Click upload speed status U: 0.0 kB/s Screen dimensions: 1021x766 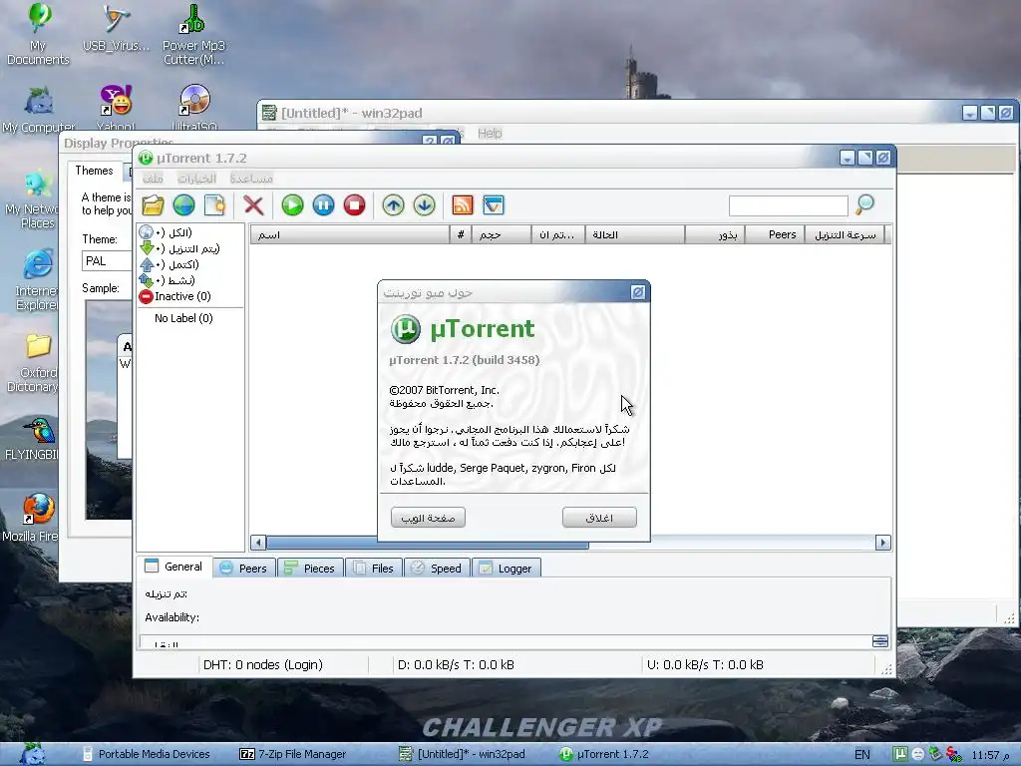(x=705, y=665)
